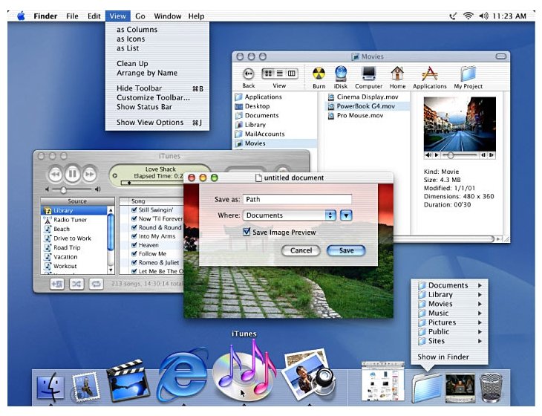Click add playlist button in iTunes
Screen dimensions: 542x416
click(56, 285)
